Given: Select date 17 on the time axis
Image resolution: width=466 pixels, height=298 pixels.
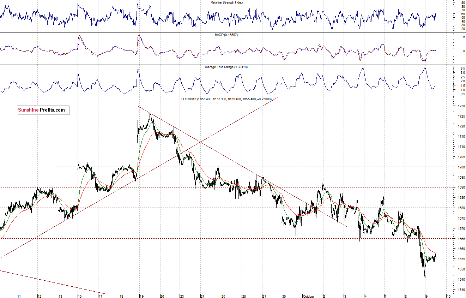Looking at the screenshot, I should [101, 296].
